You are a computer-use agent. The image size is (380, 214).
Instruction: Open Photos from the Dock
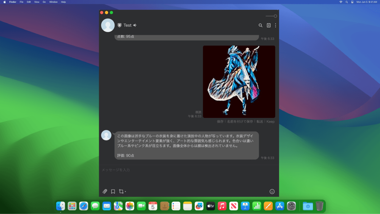coord(130,206)
